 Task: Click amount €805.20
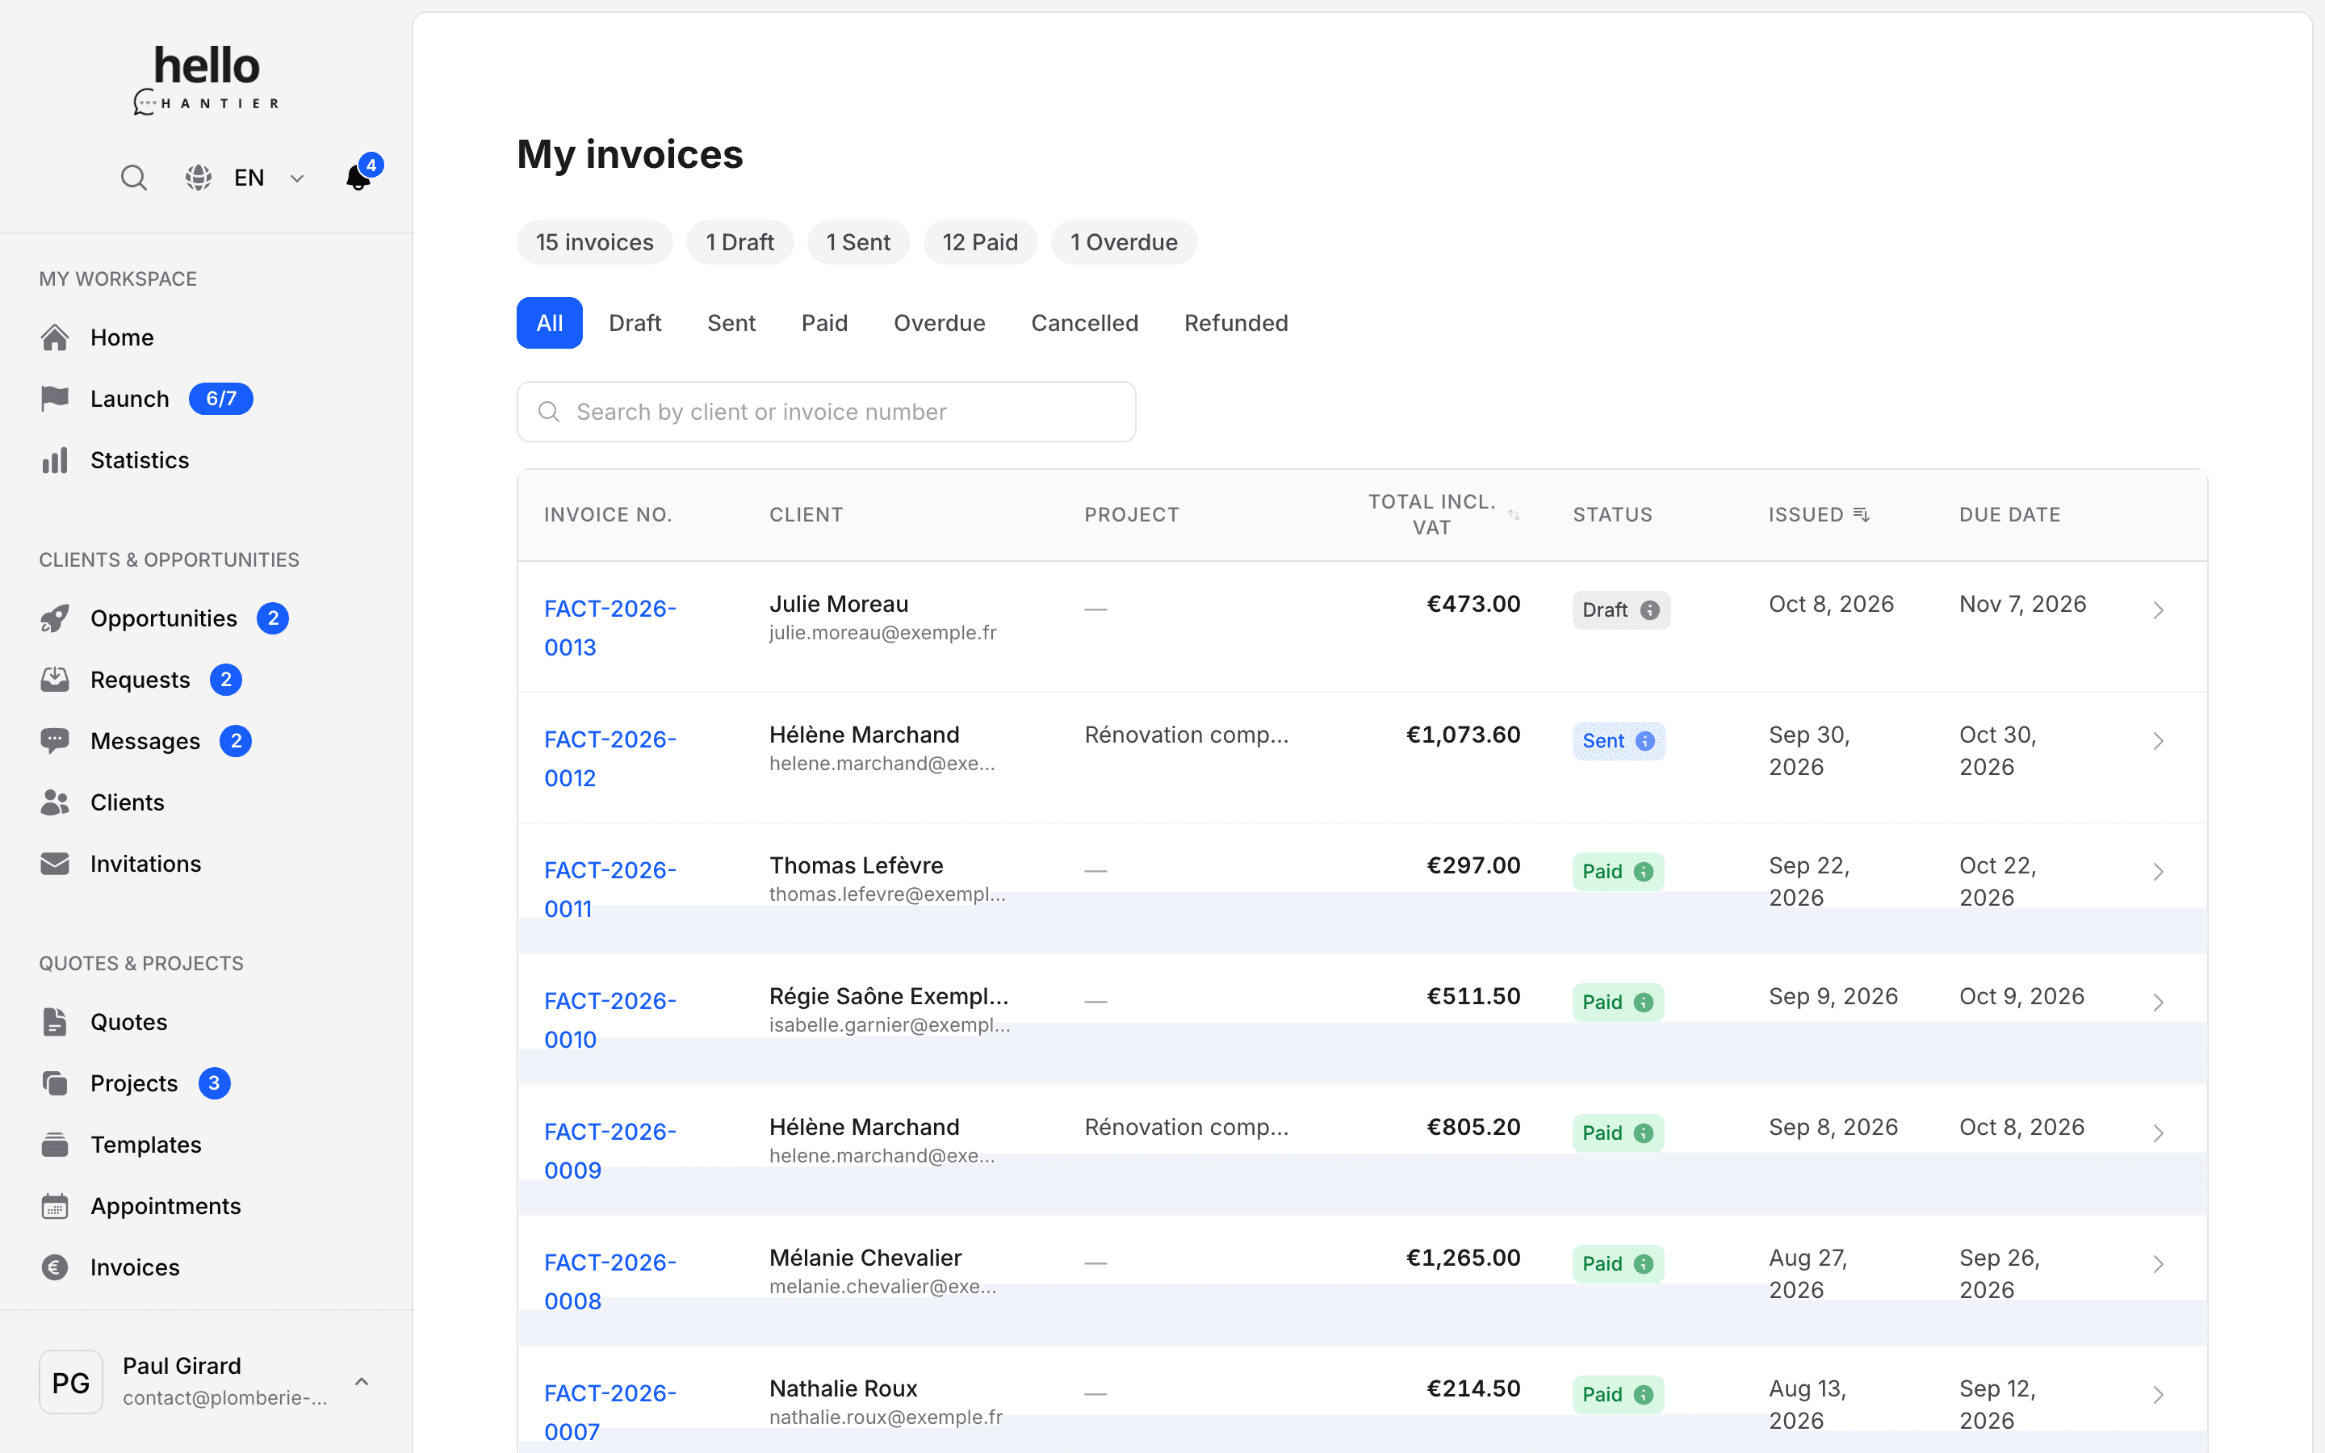[1472, 1127]
